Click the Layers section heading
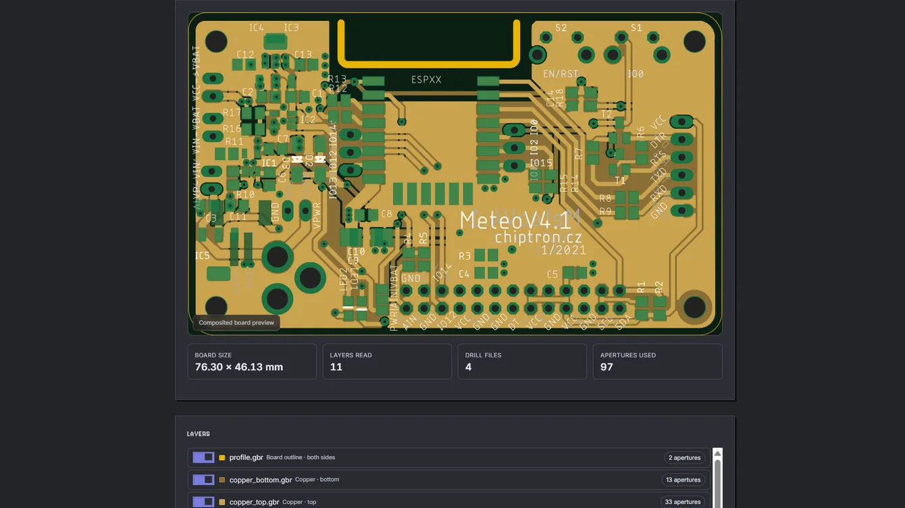Image resolution: width=905 pixels, height=508 pixels. [199, 434]
